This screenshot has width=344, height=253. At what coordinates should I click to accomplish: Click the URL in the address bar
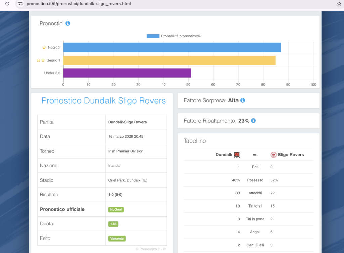79,4
